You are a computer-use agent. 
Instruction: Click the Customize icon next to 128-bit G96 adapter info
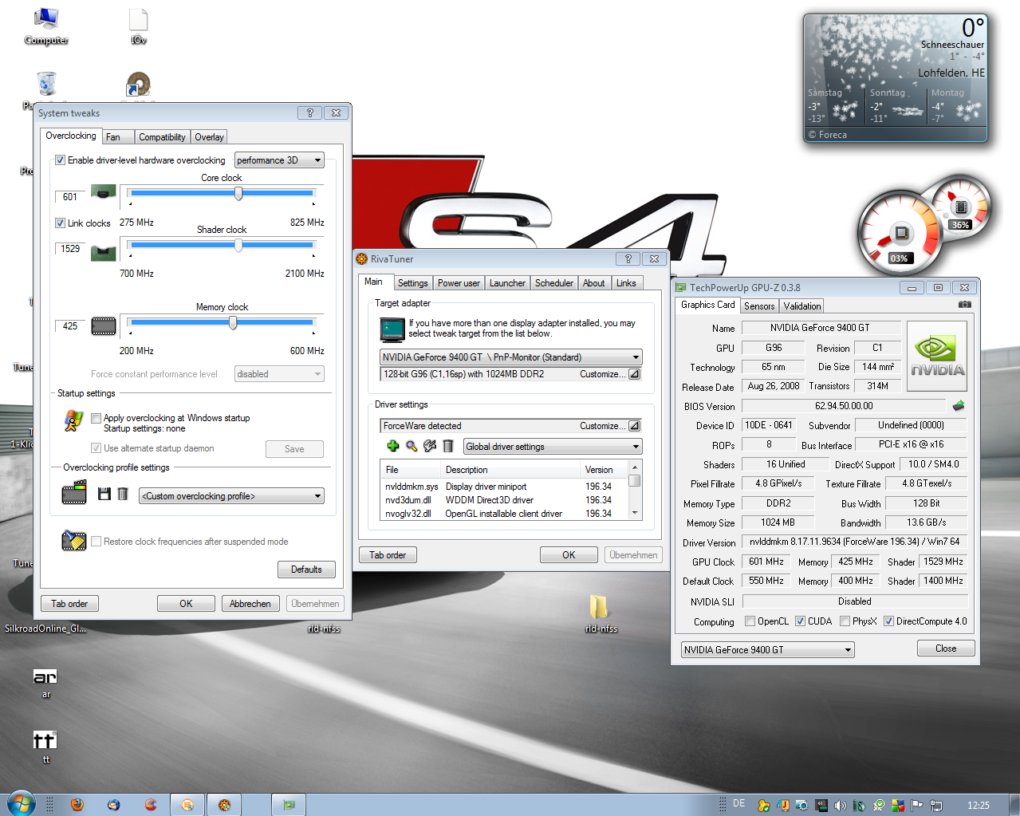coord(634,374)
